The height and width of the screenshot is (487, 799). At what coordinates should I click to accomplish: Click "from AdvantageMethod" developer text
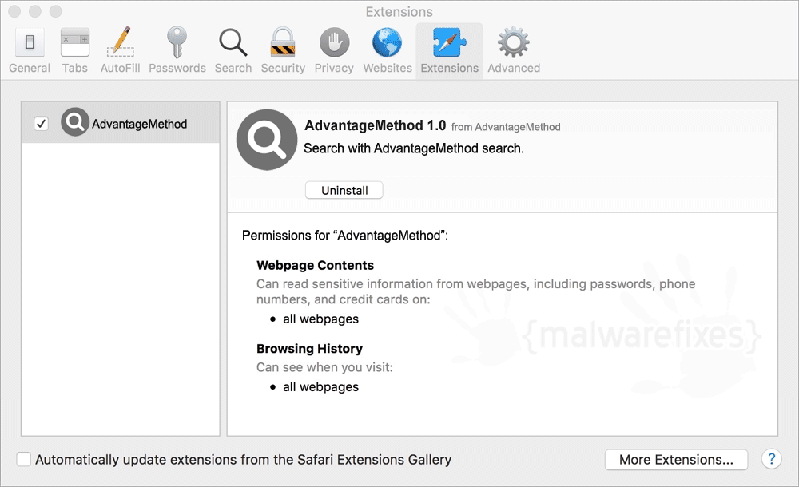coord(506,127)
